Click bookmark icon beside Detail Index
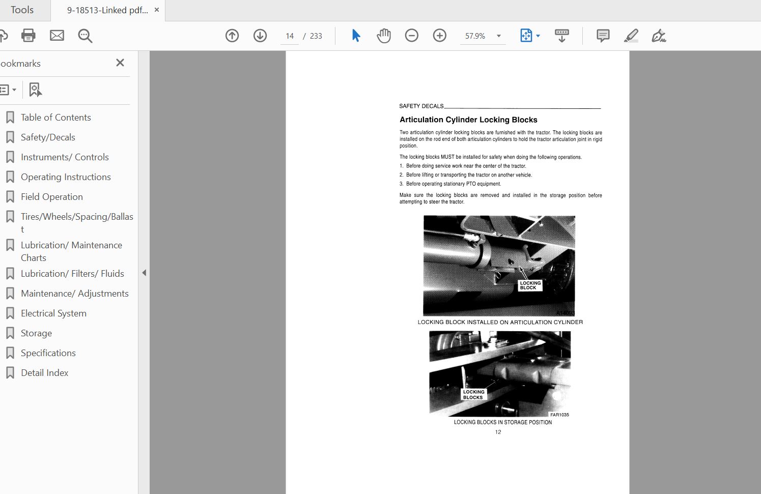The image size is (761, 494). (x=10, y=373)
